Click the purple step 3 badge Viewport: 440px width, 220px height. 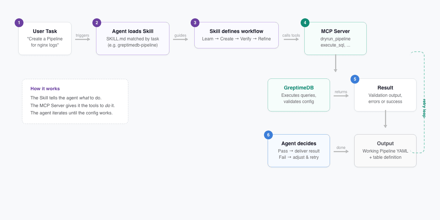195,23
